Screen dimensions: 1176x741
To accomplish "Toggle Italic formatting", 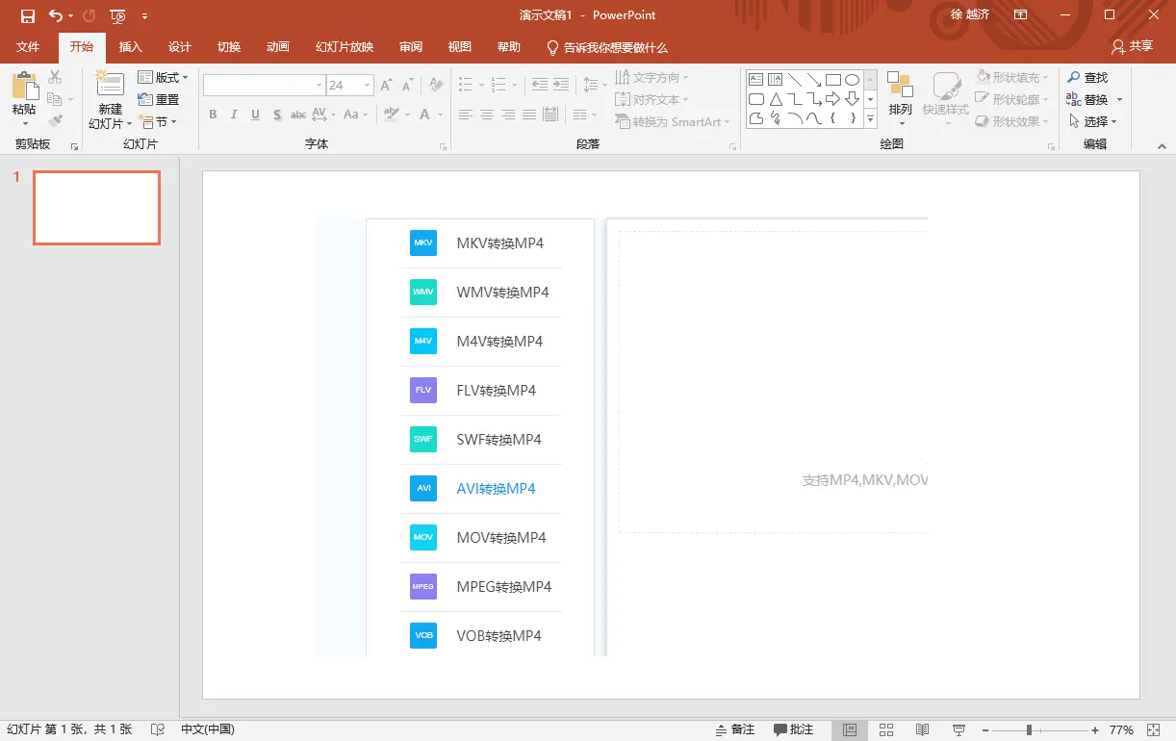I will tap(234, 115).
